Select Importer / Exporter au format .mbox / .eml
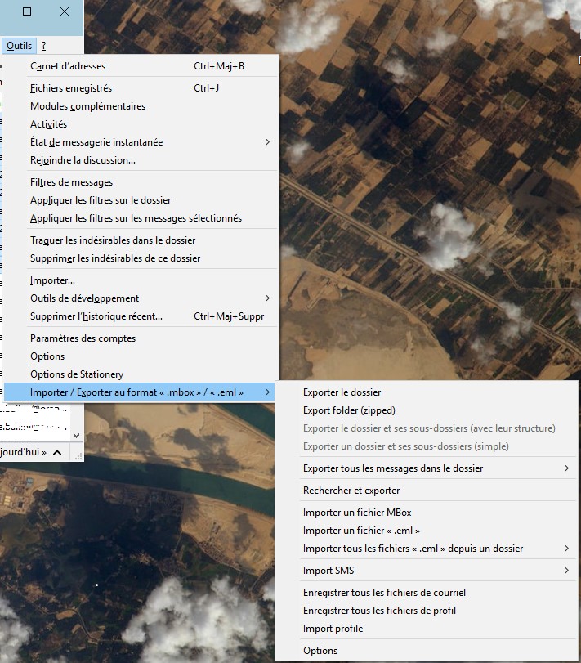 tap(141, 392)
